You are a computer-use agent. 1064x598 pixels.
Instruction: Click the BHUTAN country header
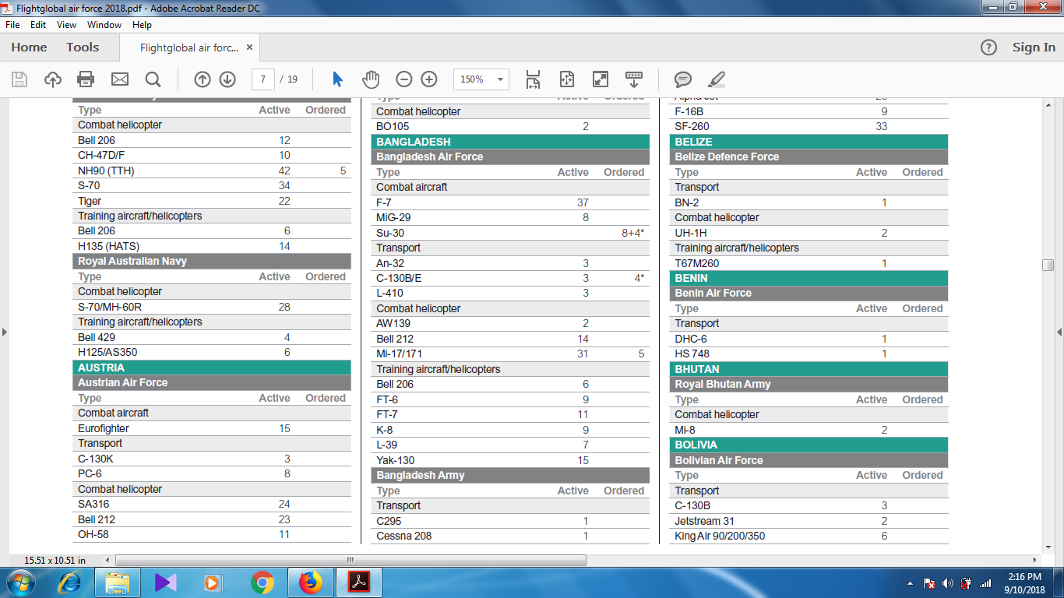809,369
